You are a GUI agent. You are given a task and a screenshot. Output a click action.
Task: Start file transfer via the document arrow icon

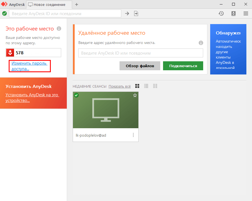click(x=136, y=13)
